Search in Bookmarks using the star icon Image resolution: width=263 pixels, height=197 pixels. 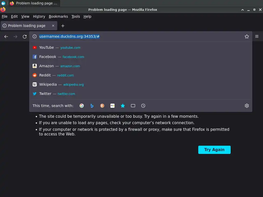(123, 106)
